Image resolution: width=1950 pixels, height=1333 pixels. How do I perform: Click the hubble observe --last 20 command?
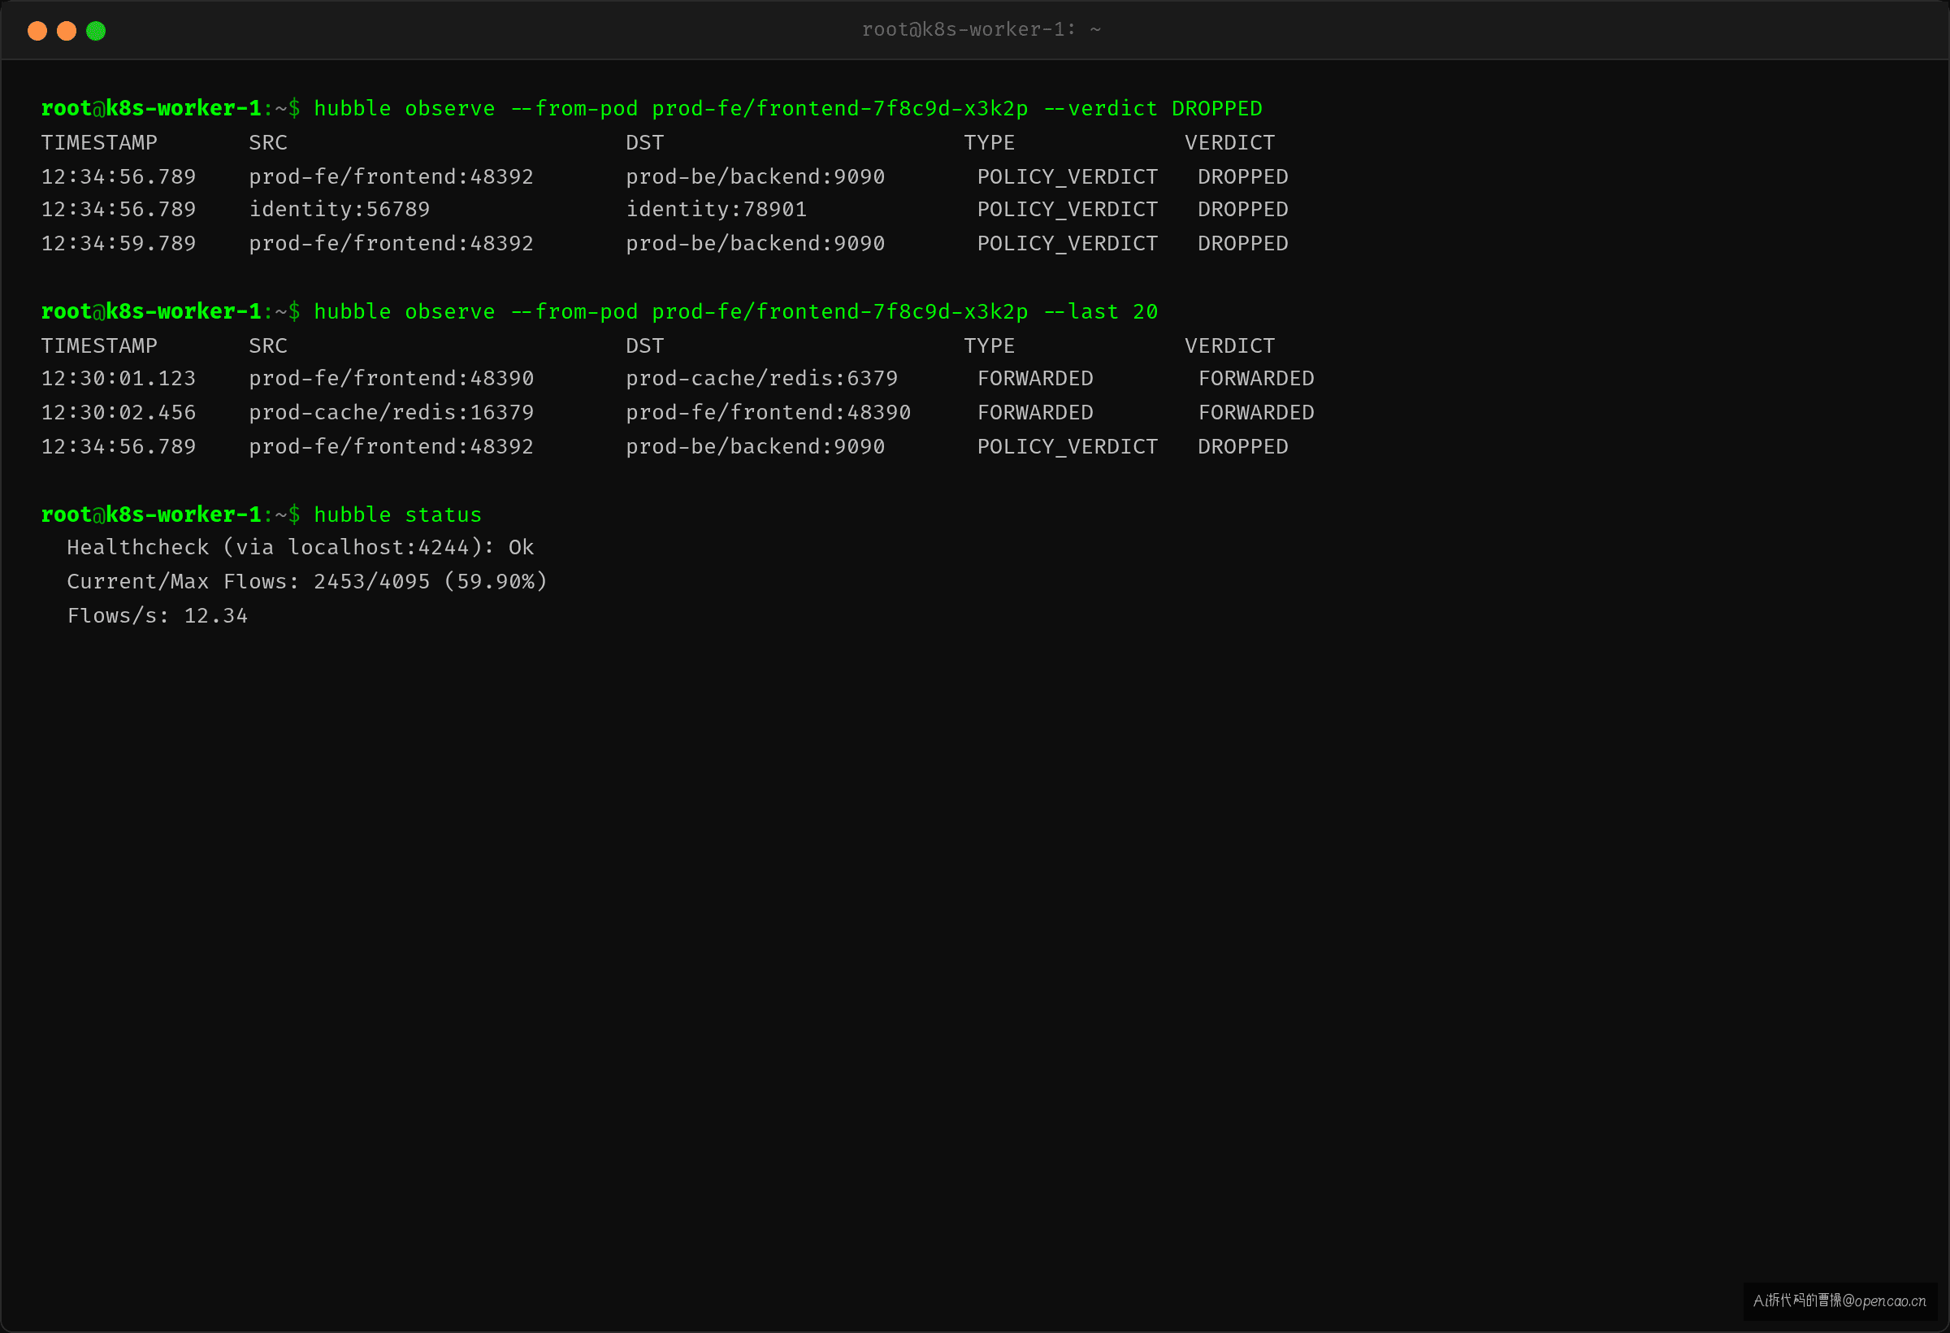click(x=735, y=311)
